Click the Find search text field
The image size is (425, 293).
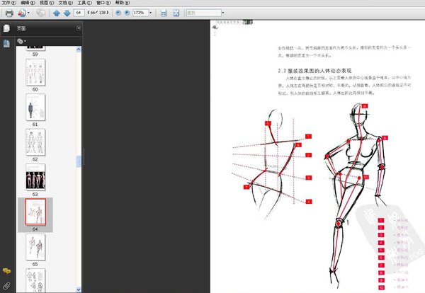point(203,13)
